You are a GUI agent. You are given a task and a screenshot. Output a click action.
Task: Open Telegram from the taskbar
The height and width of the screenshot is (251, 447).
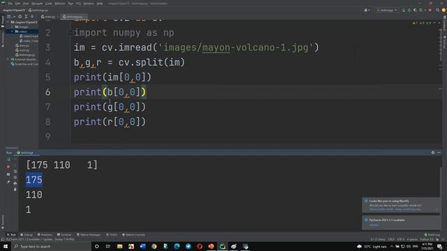tap(188, 246)
